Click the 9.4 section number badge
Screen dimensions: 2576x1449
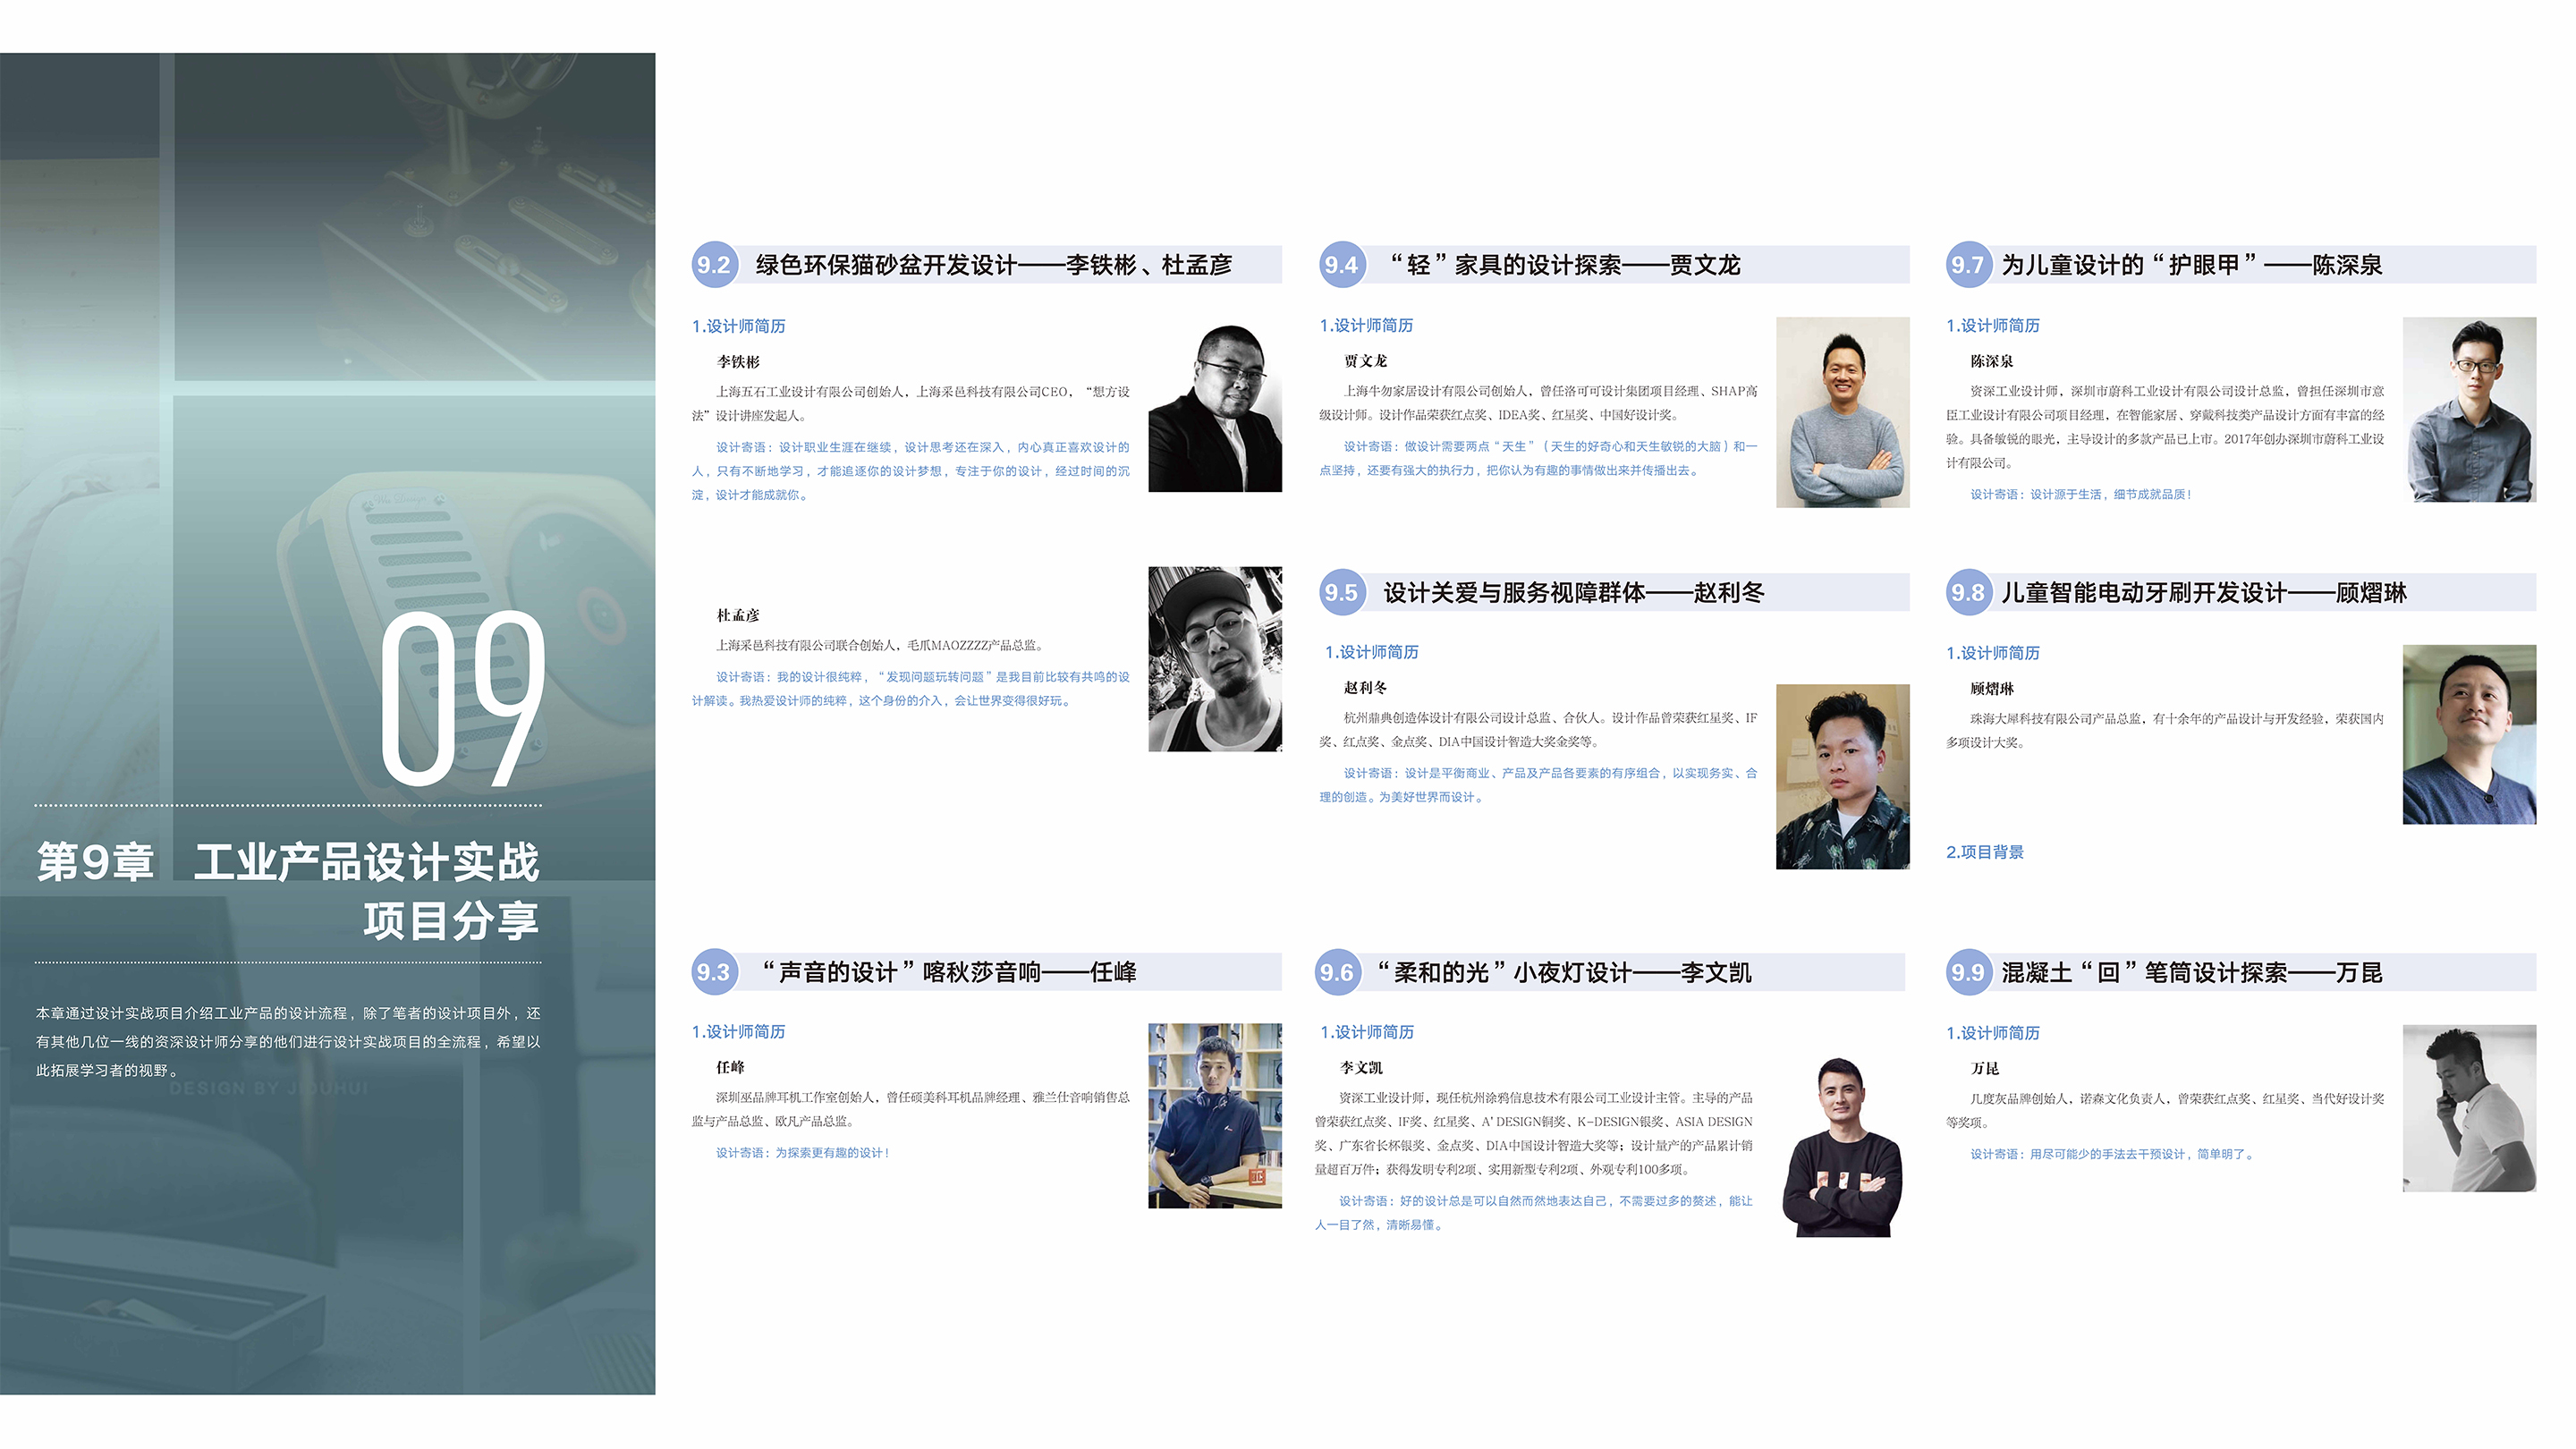pos(1341,265)
